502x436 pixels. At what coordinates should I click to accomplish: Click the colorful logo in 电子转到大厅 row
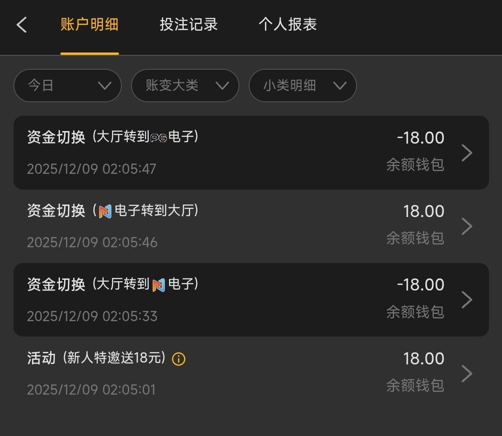pos(105,211)
